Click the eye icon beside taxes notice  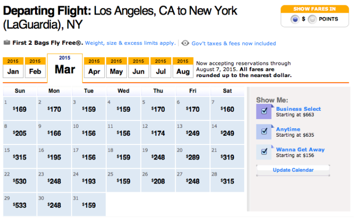(185, 43)
